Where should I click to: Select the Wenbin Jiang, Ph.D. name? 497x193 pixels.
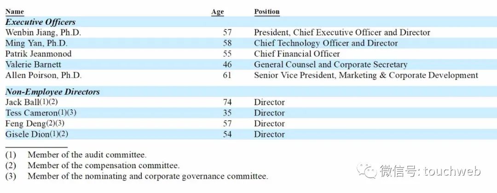(x=43, y=32)
